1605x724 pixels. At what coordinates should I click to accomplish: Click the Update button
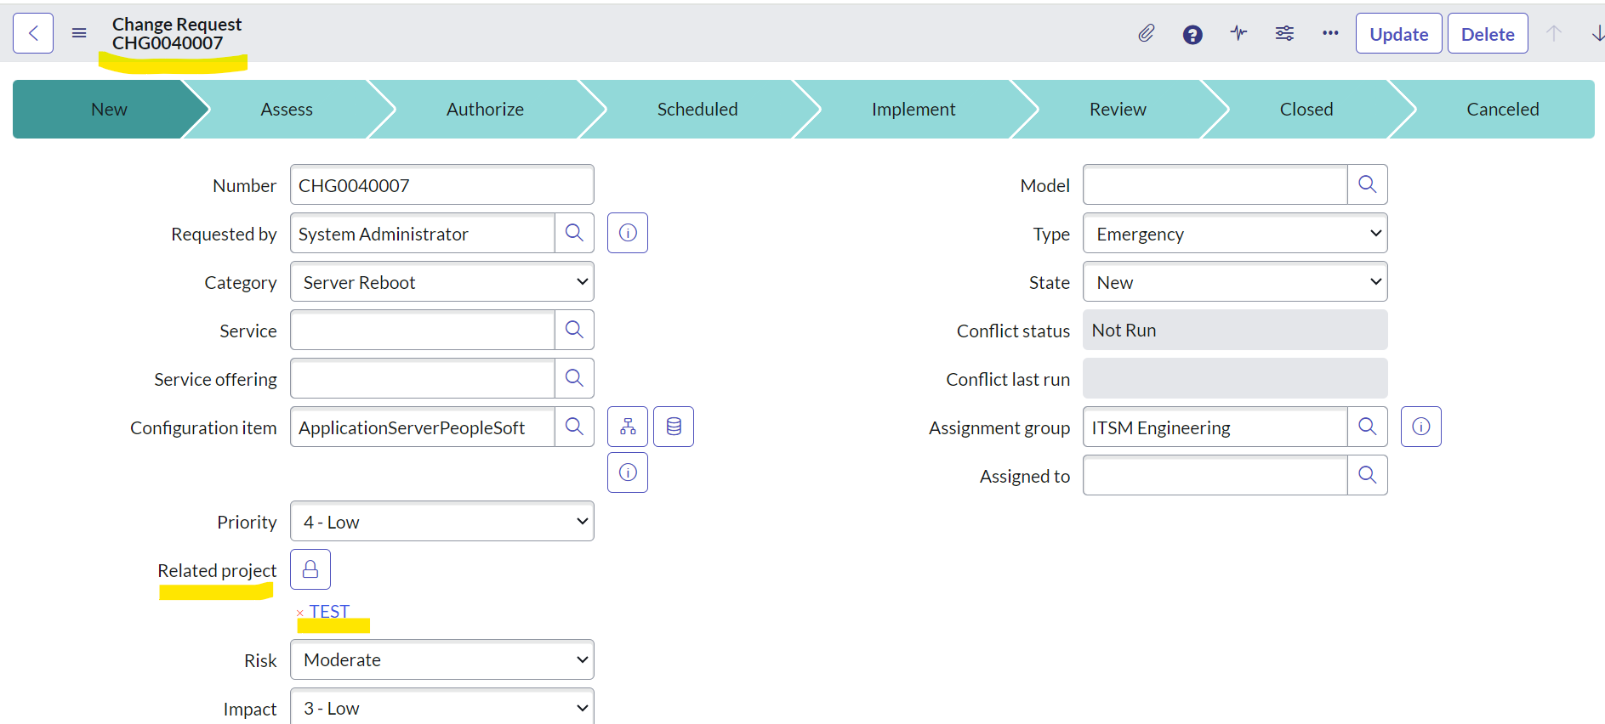pyautogui.click(x=1398, y=34)
